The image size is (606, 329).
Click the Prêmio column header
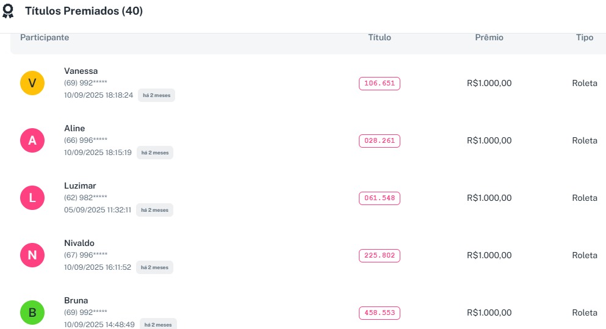pos(489,37)
